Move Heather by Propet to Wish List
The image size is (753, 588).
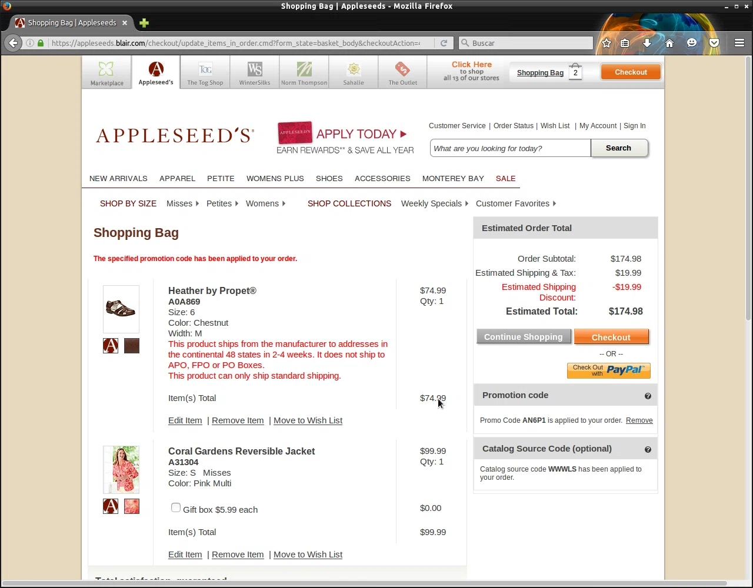(x=308, y=420)
